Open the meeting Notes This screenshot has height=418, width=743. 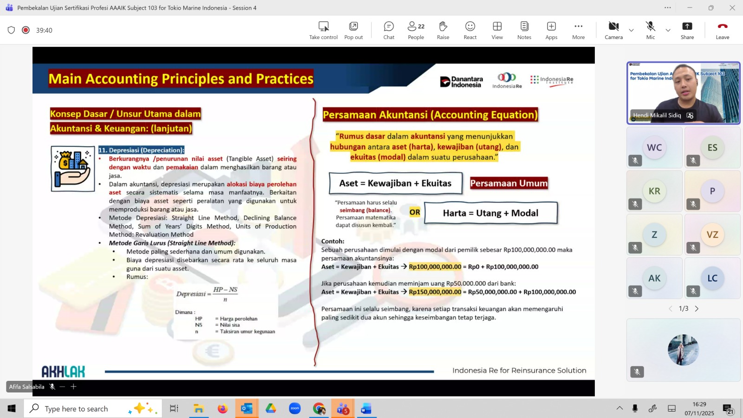(524, 30)
